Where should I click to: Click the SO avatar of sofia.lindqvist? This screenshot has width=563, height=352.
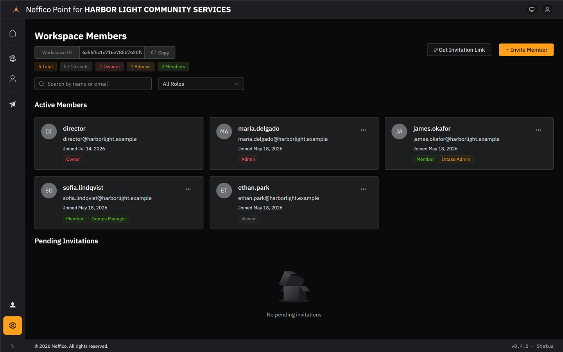[x=49, y=190]
